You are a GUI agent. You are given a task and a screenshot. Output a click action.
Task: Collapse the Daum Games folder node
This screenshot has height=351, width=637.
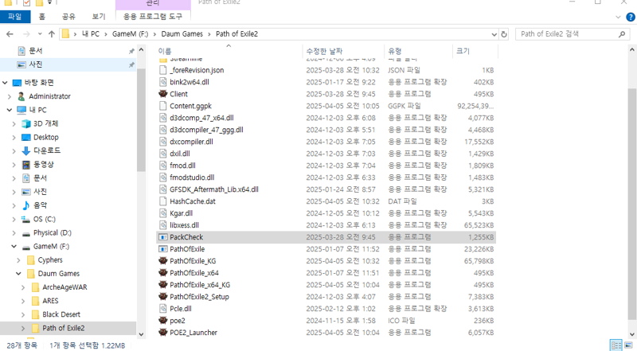tap(18, 274)
